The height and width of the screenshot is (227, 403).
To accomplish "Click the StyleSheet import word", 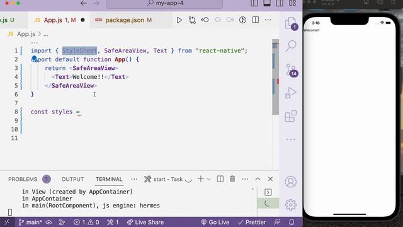I will (x=79, y=50).
